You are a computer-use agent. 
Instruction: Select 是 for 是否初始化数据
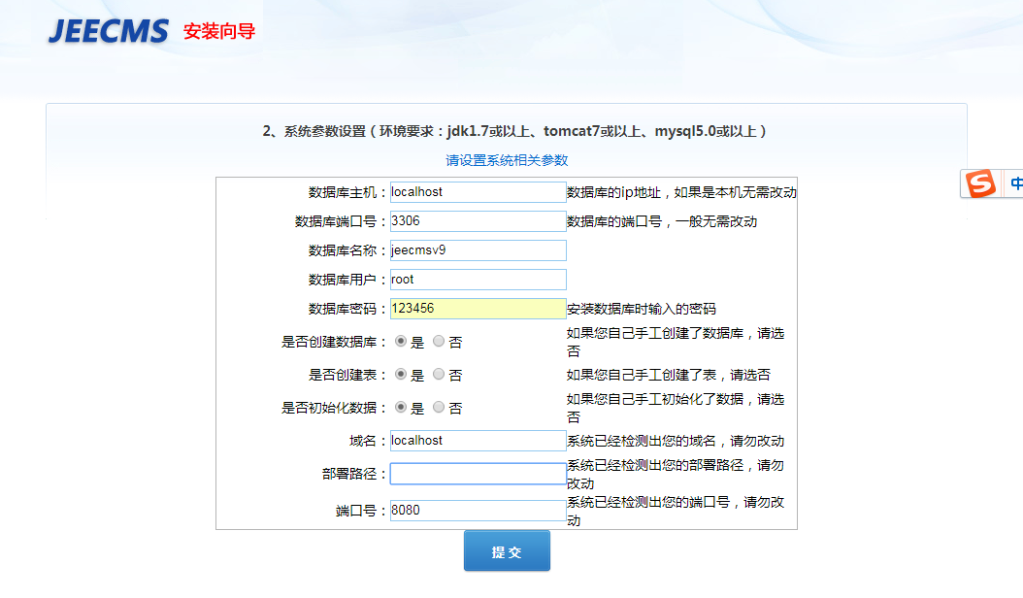(x=401, y=408)
